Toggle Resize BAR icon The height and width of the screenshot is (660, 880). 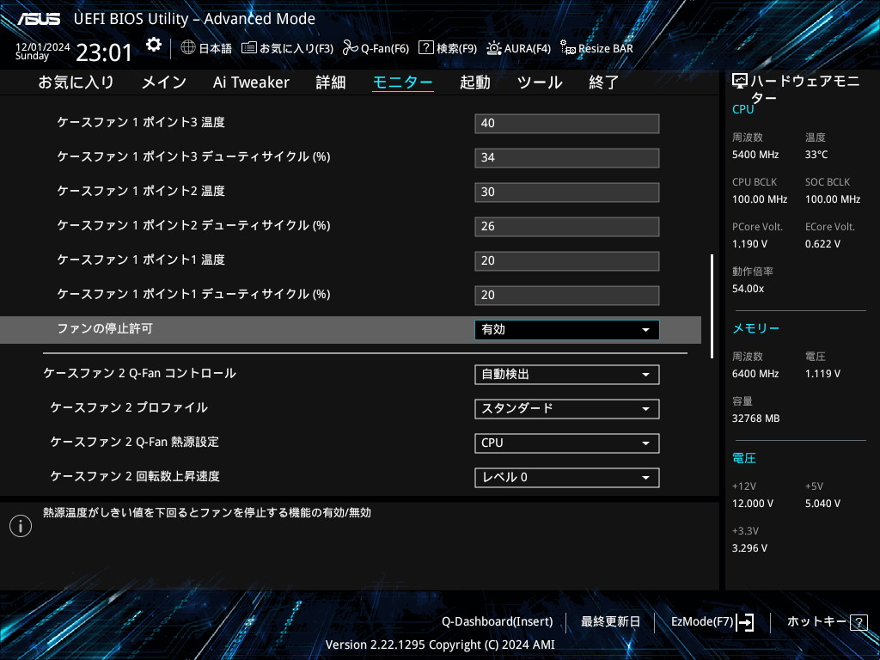coord(568,48)
